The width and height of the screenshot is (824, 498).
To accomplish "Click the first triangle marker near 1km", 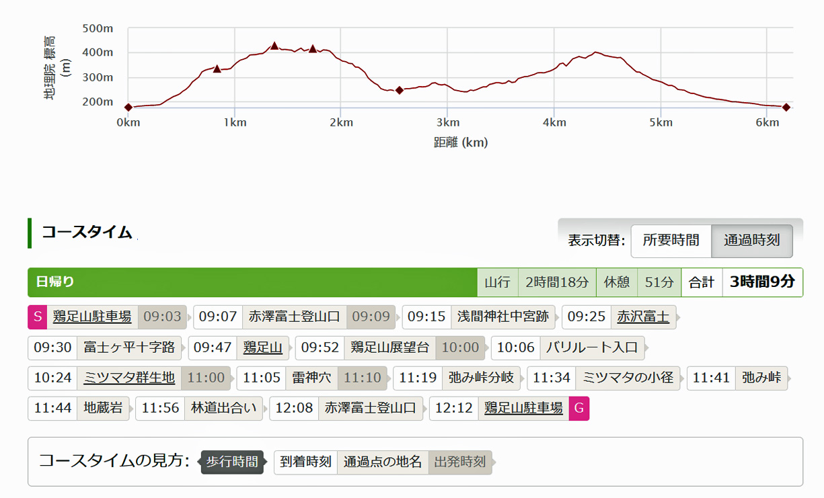I will coord(217,69).
